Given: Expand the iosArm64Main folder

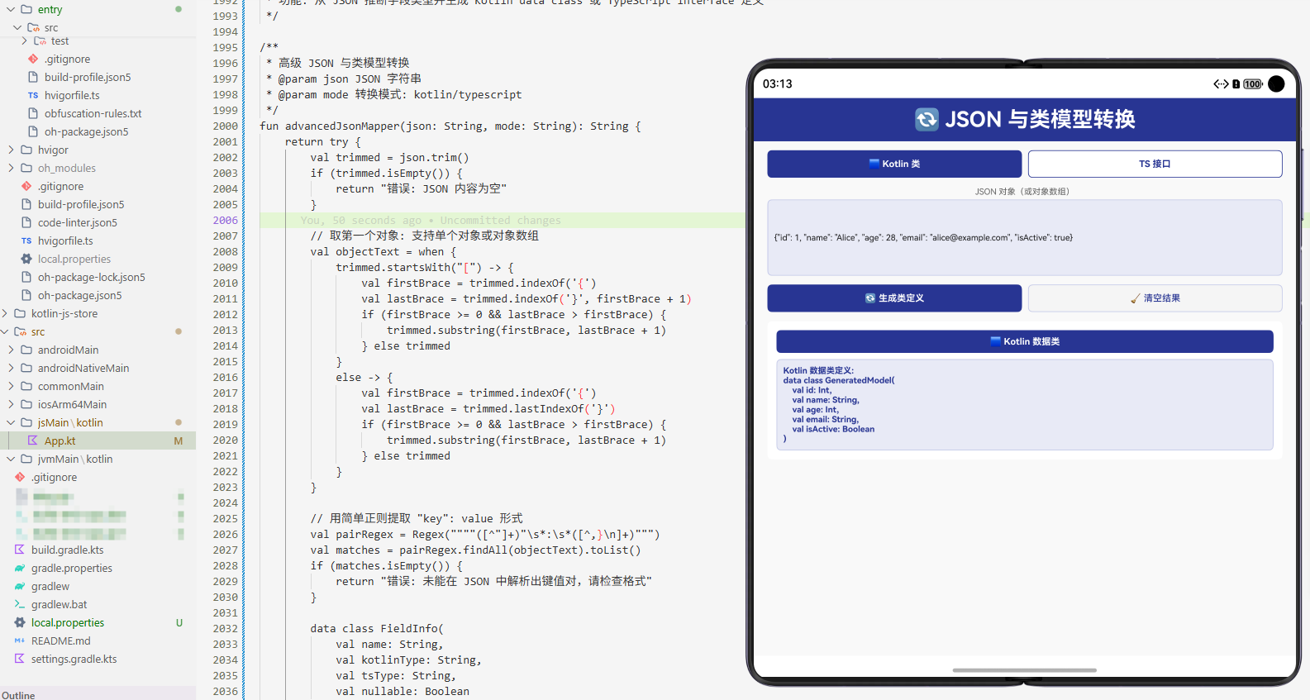Looking at the screenshot, I should click(x=11, y=404).
